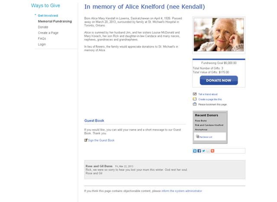The height and width of the screenshot is (202, 277).
Task: Click the envelope icon beside Tell a friend
Action: click(x=195, y=94)
